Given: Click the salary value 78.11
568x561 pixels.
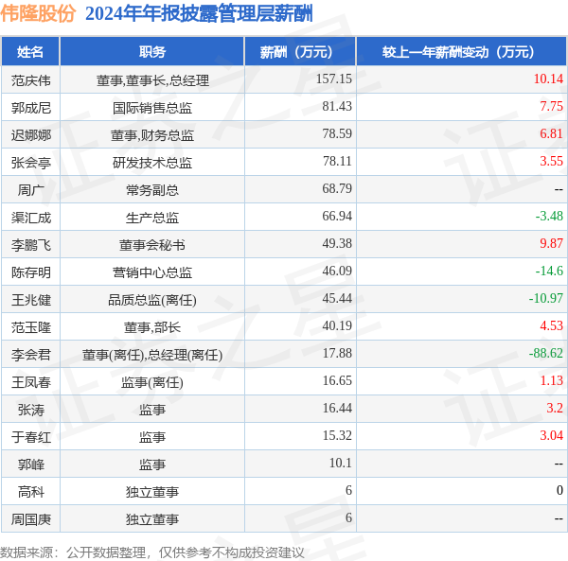Looking at the screenshot, I should point(337,161).
